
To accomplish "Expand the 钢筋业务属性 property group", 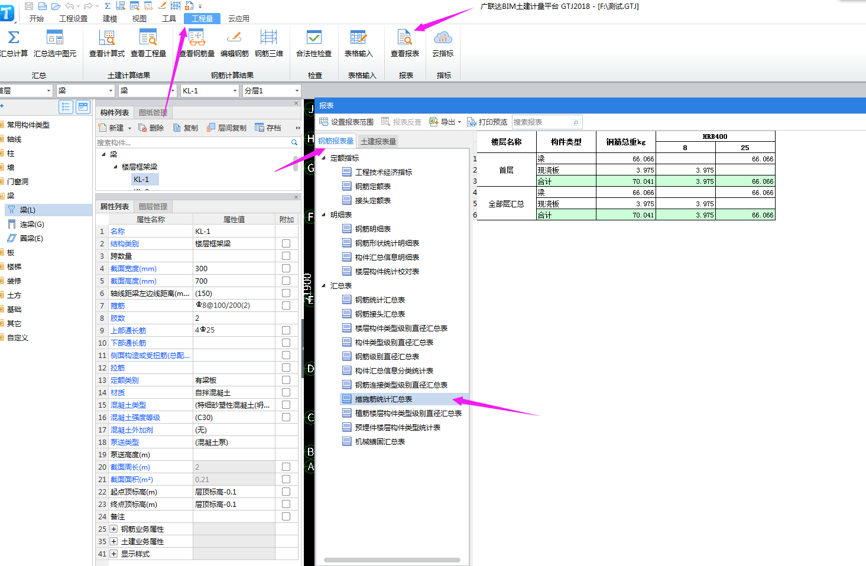I will click(113, 529).
